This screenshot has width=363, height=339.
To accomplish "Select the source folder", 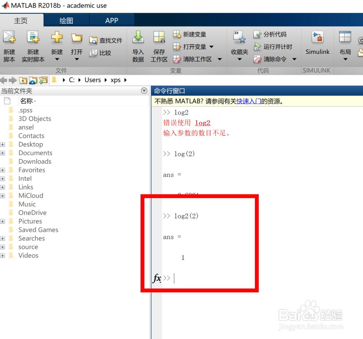I will point(28,247).
